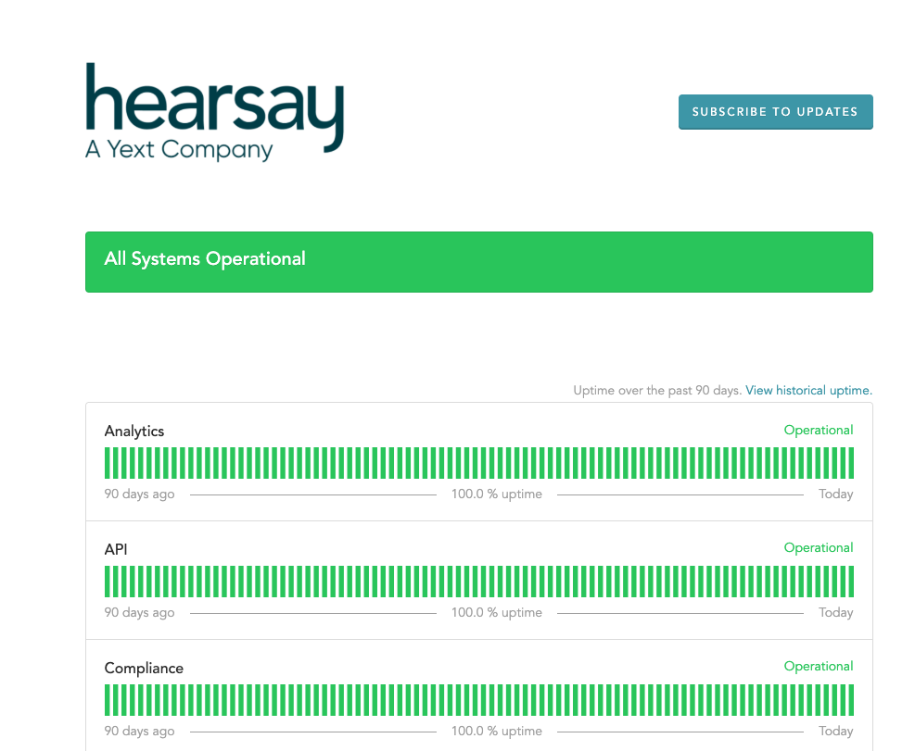The height and width of the screenshot is (751, 915).
Task: Click the All Systems Operational banner
Action: coord(479,262)
